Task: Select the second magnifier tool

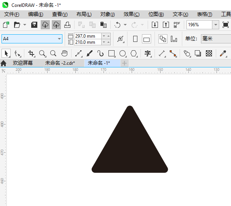Action: click(x=53, y=53)
